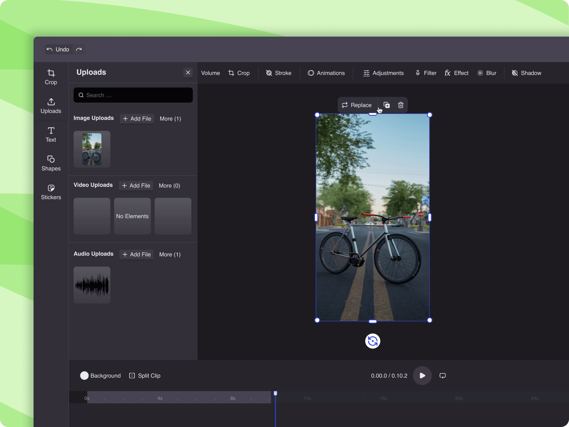Image resolution: width=569 pixels, height=427 pixels.
Task: Open the Shadow settings
Action: point(526,73)
